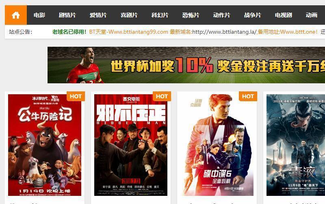Open the 爱情片 category
Screen dimensions: 325x204
98,15
